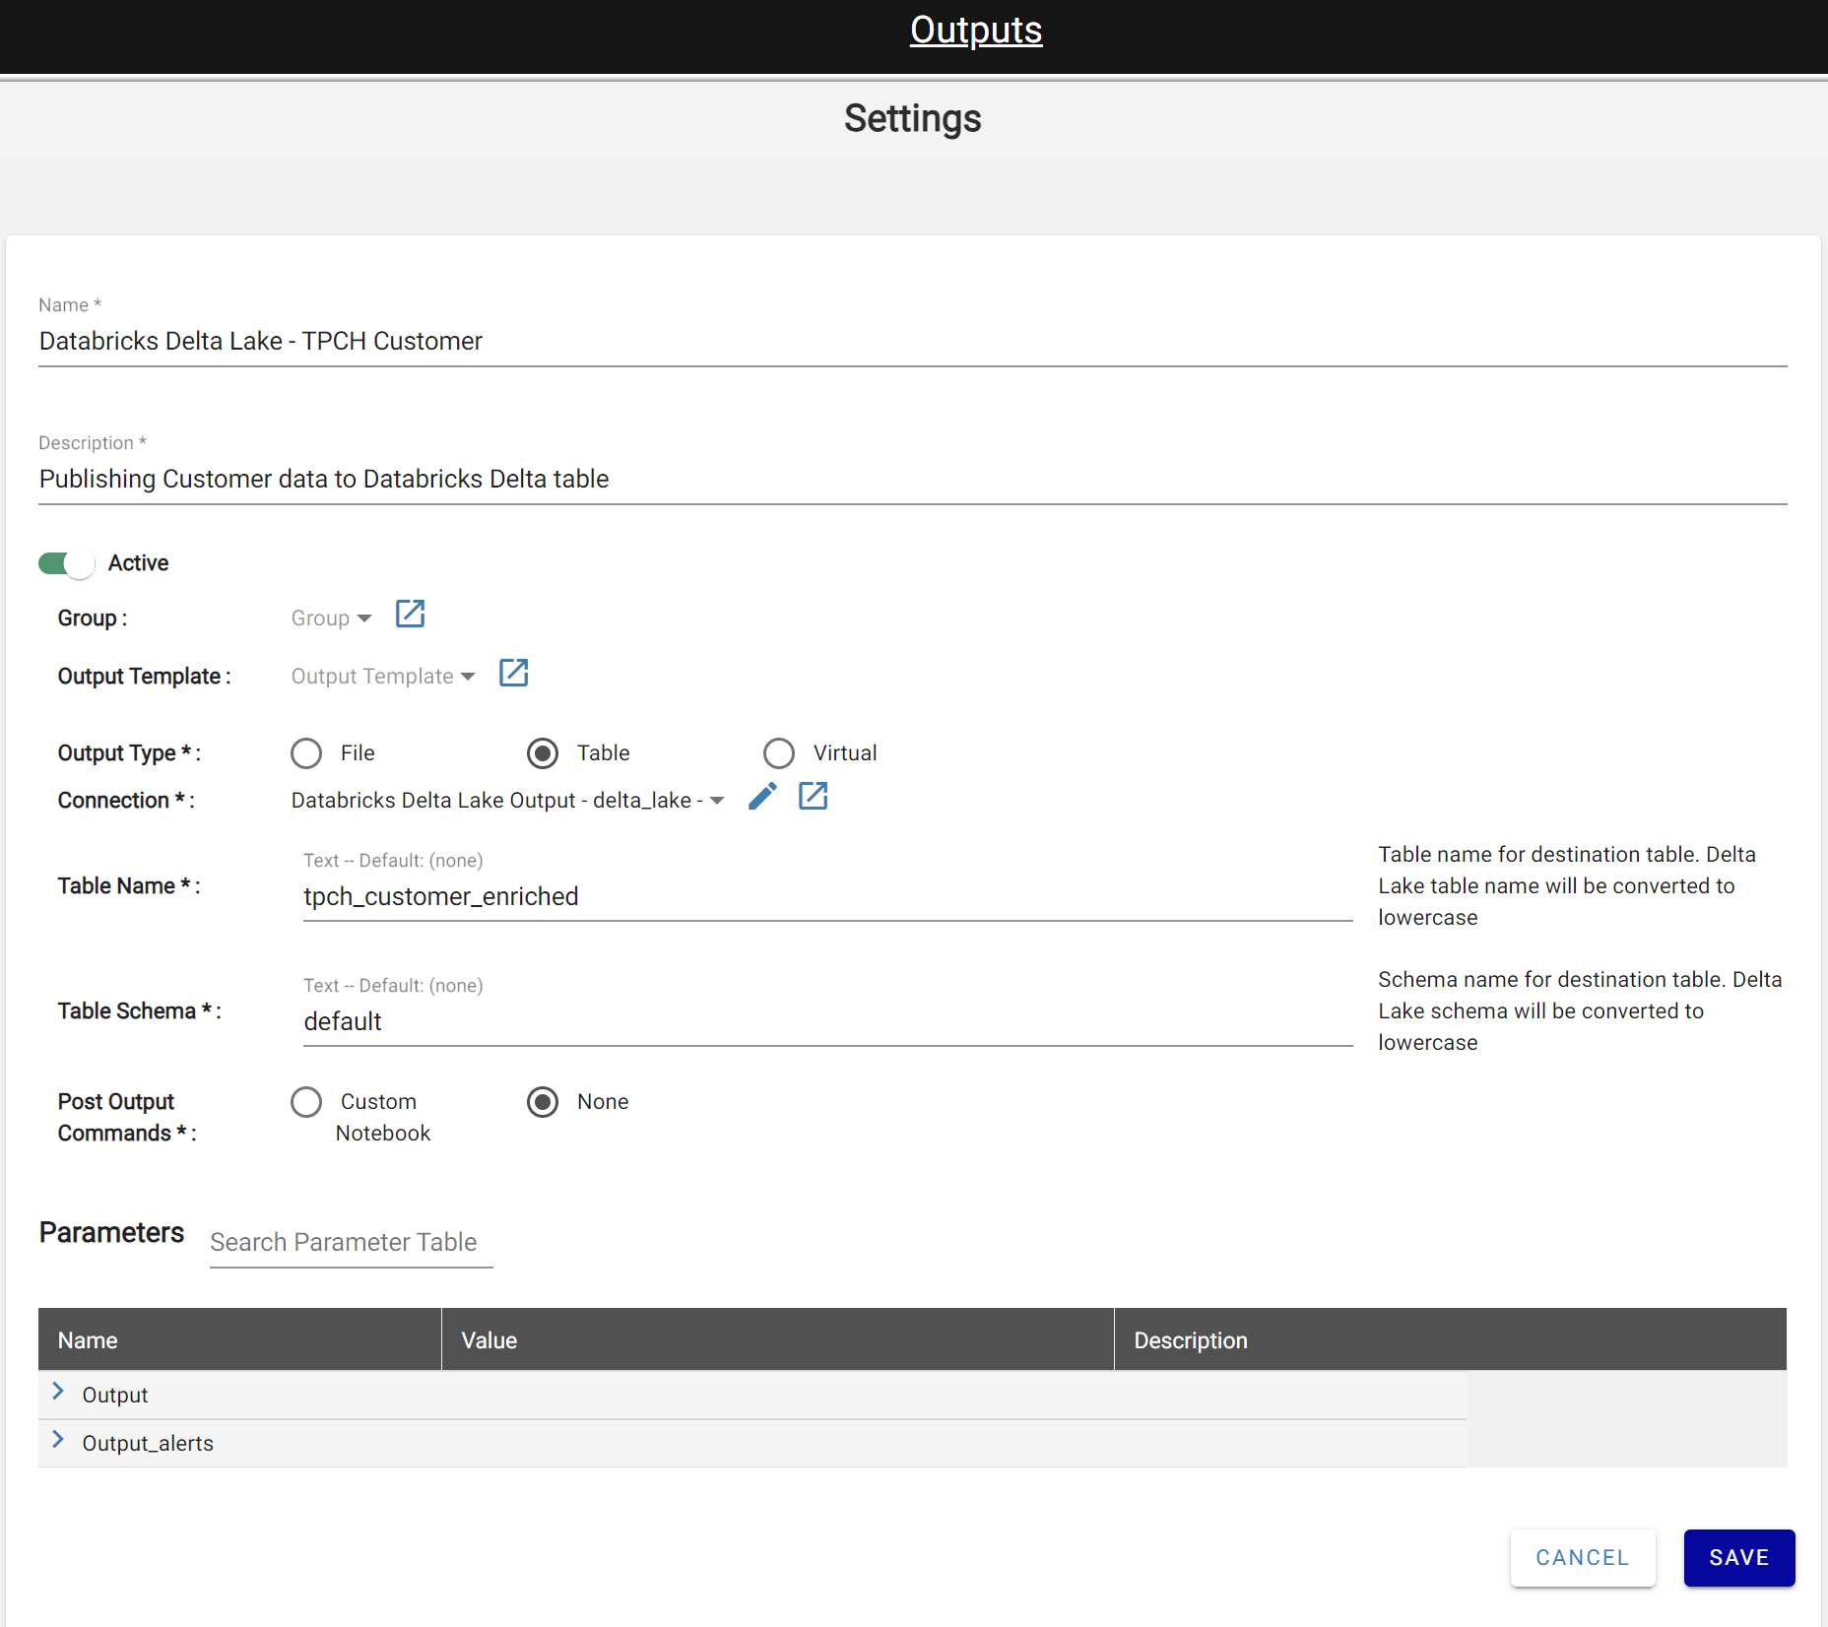Screen dimensions: 1828x1627
Task: Open the Group dropdown
Action: 331,618
